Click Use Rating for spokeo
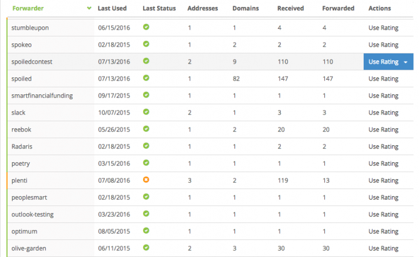Image resolution: width=419 pixels, height=257 pixels. [383, 45]
